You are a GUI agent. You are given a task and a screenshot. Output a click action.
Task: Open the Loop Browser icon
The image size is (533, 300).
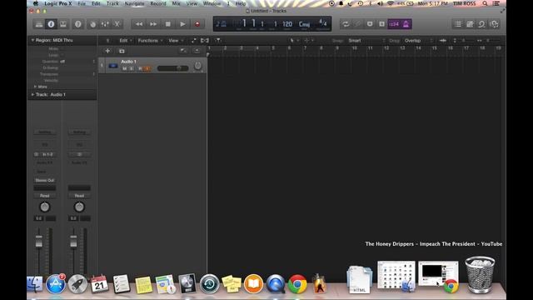(481, 24)
